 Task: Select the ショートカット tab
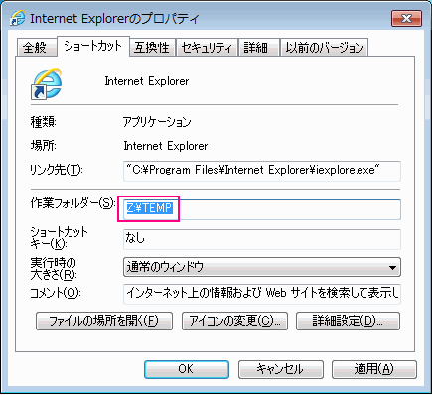[x=93, y=46]
